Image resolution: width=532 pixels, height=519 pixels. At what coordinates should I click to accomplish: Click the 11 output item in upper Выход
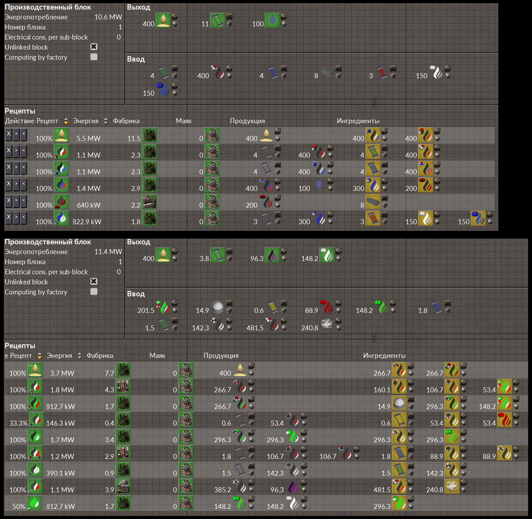pyautogui.click(x=218, y=20)
